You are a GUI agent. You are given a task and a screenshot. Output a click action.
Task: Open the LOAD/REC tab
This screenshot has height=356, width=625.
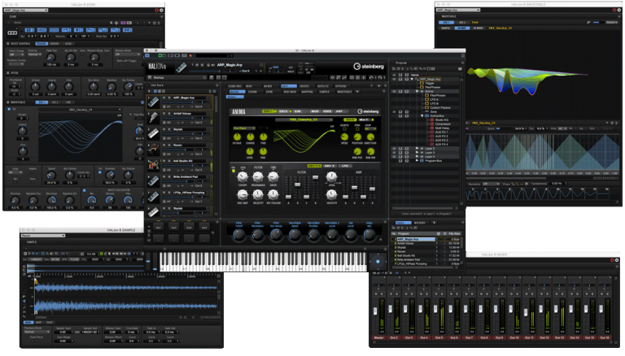tap(234, 86)
